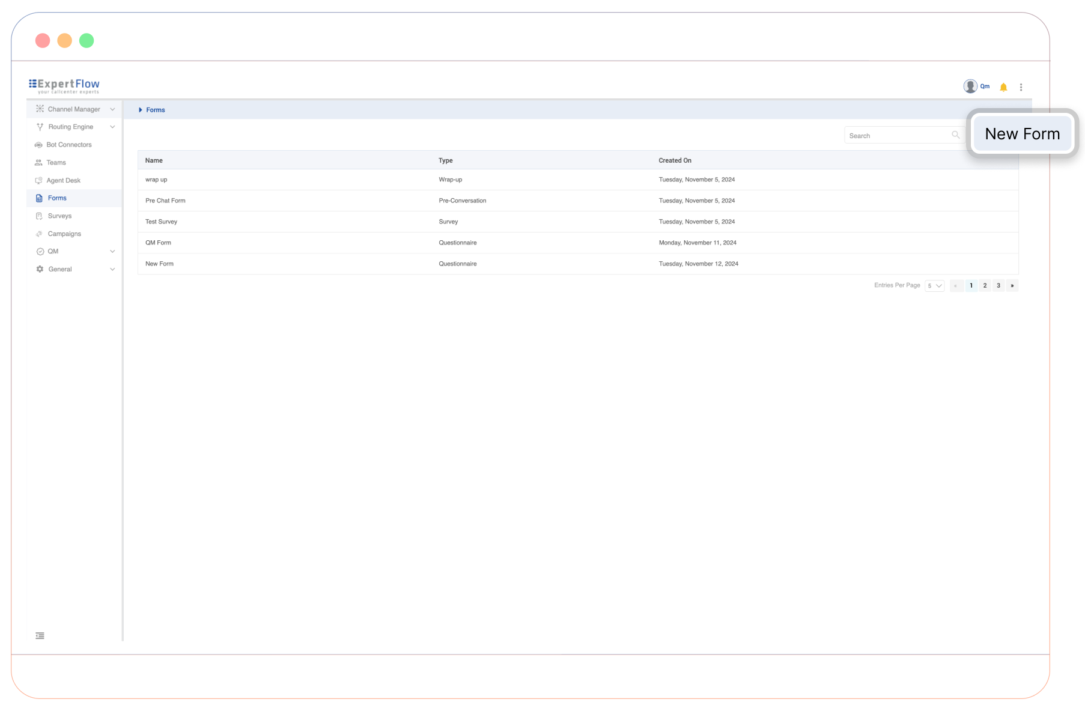Click the New Form button

coord(1022,134)
